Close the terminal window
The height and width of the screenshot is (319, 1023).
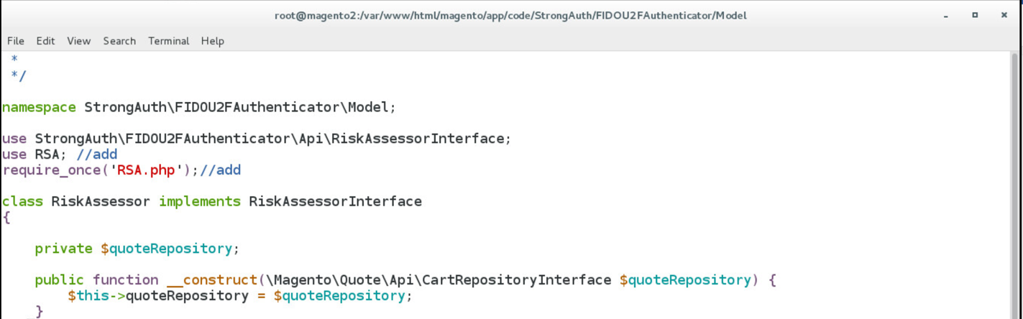point(1004,15)
